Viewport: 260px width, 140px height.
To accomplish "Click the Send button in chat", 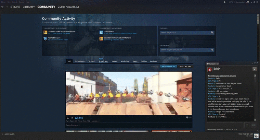I will pyautogui.click(x=253, y=125).
